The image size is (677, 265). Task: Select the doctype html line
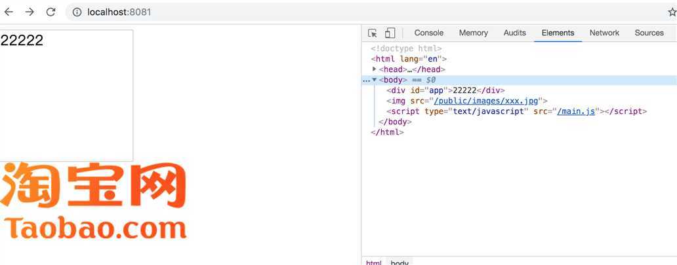pyautogui.click(x=406, y=48)
